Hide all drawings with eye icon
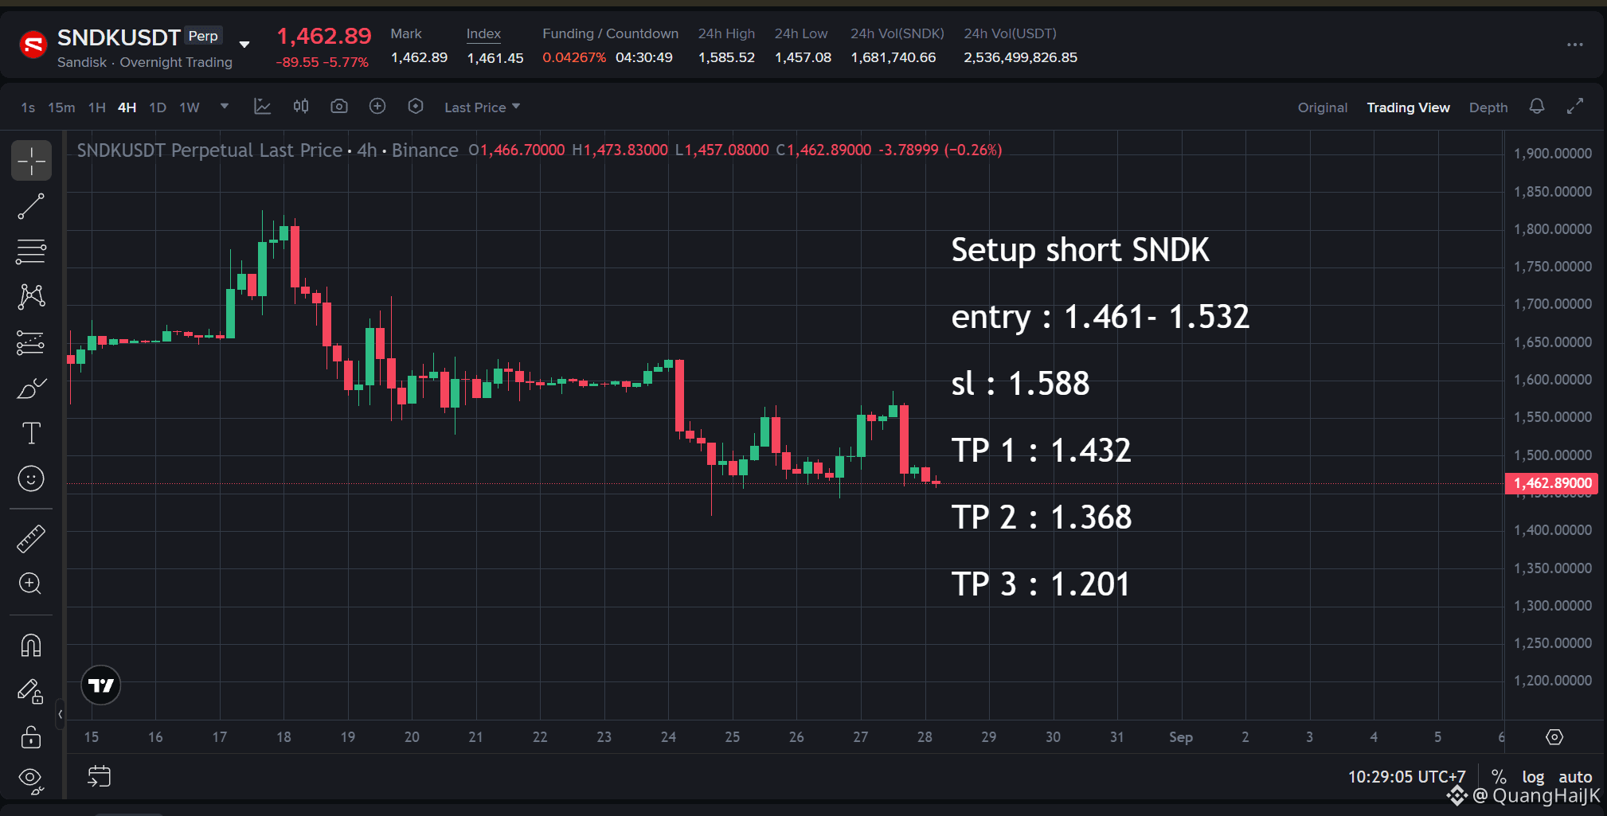Viewport: 1607px width, 816px height. pos(31,780)
